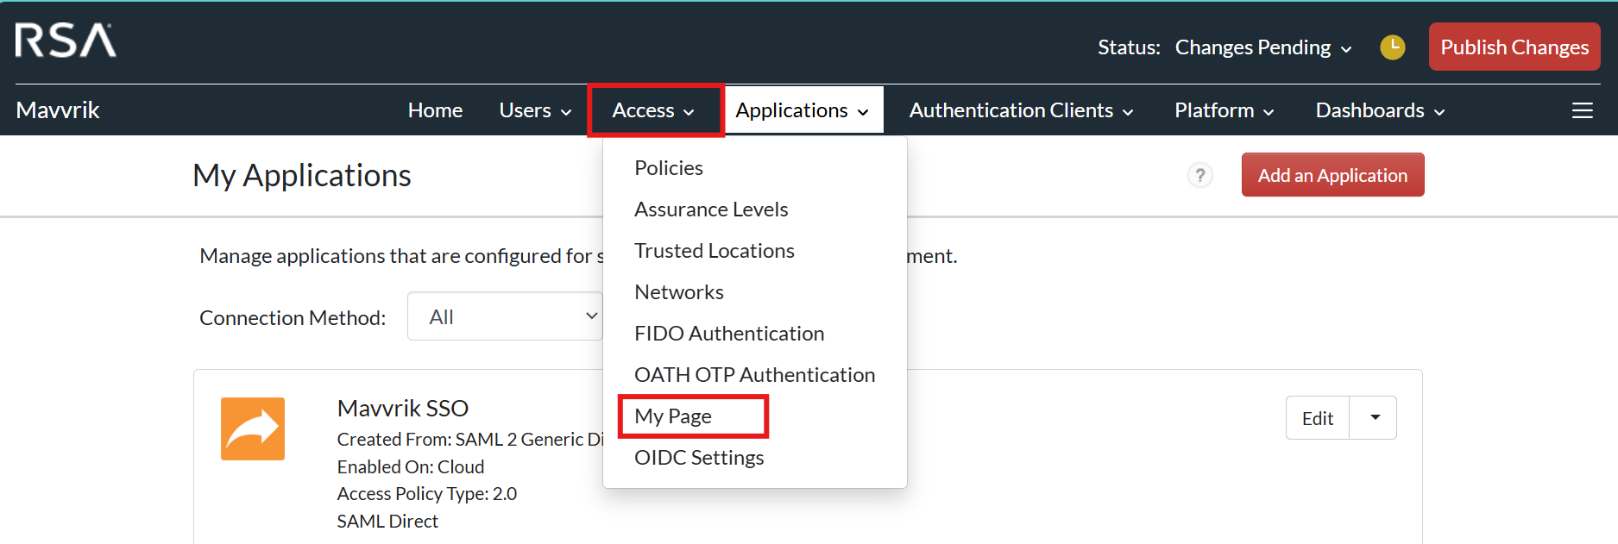The image size is (1618, 544).
Task: Expand the Dashboards menu
Action: [x=1379, y=110]
